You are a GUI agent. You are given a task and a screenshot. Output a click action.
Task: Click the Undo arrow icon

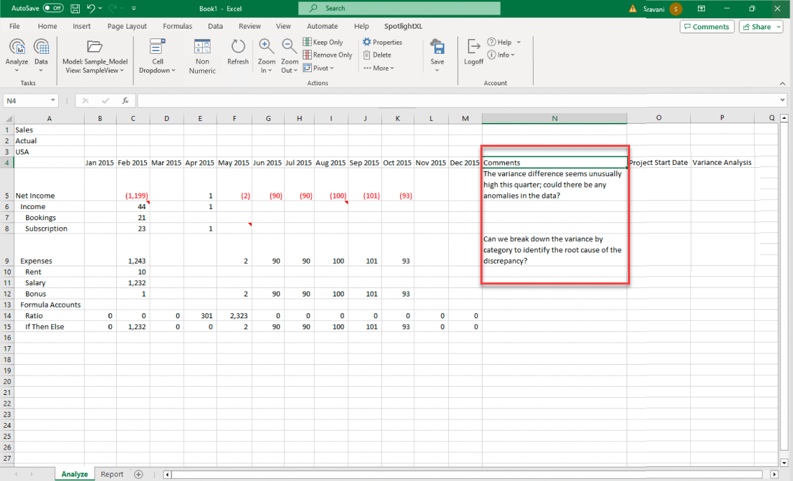click(90, 8)
